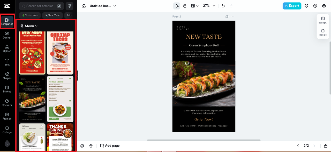Open the pages overview icon

coord(326,146)
